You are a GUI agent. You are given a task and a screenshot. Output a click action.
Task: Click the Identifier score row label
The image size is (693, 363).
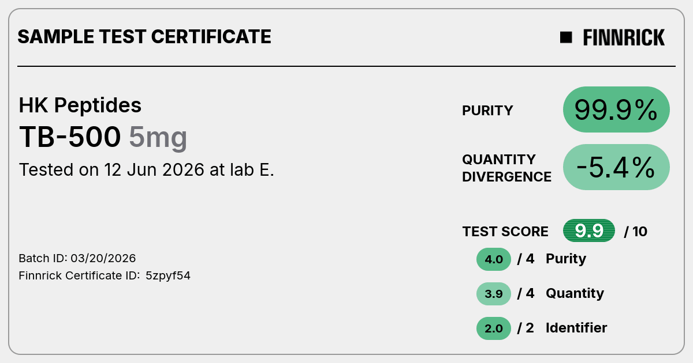coord(576,328)
